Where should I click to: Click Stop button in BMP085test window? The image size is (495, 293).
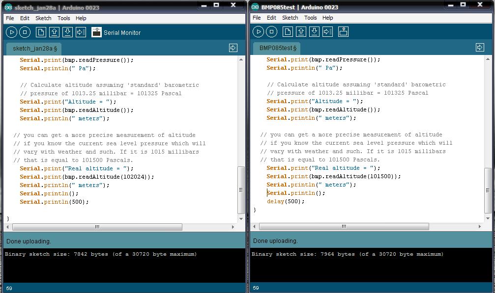pos(271,31)
